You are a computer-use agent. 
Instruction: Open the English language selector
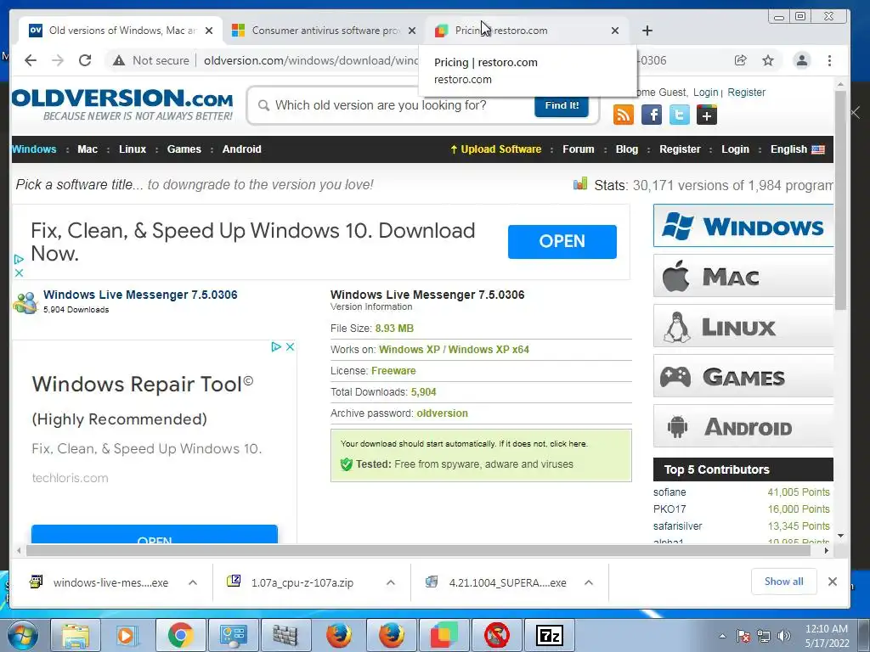797,149
